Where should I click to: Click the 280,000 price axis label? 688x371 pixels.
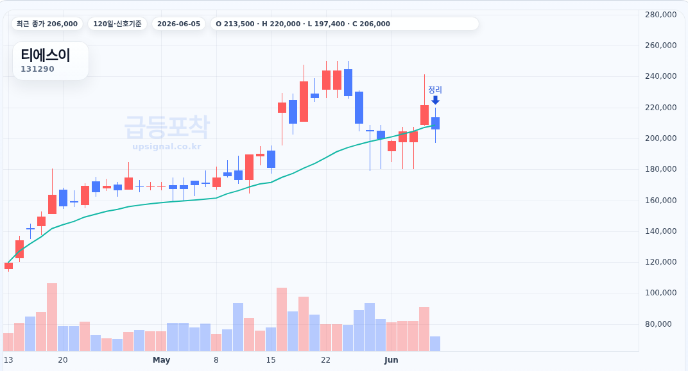pos(661,15)
